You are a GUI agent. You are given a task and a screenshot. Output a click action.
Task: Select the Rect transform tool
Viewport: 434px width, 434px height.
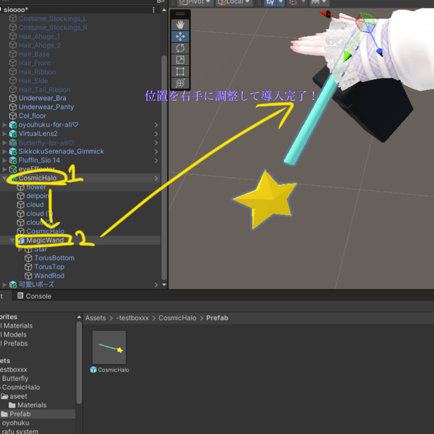pyautogui.click(x=180, y=71)
